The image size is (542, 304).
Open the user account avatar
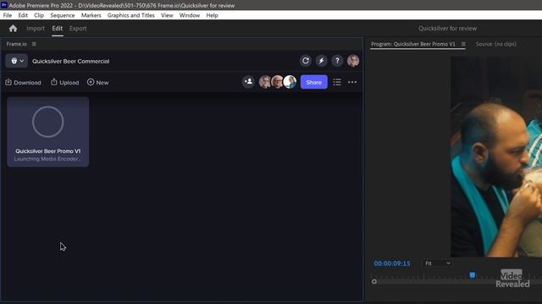point(353,61)
